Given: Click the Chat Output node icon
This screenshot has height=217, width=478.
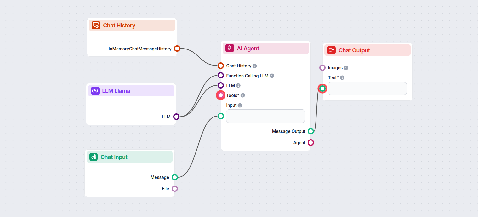Looking at the screenshot, I should (x=331, y=50).
